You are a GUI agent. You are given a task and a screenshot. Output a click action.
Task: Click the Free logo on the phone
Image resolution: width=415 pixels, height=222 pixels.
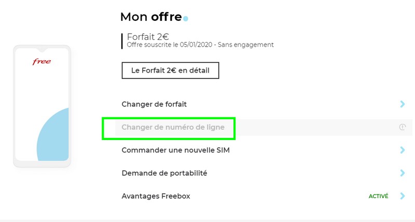(x=41, y=62)
